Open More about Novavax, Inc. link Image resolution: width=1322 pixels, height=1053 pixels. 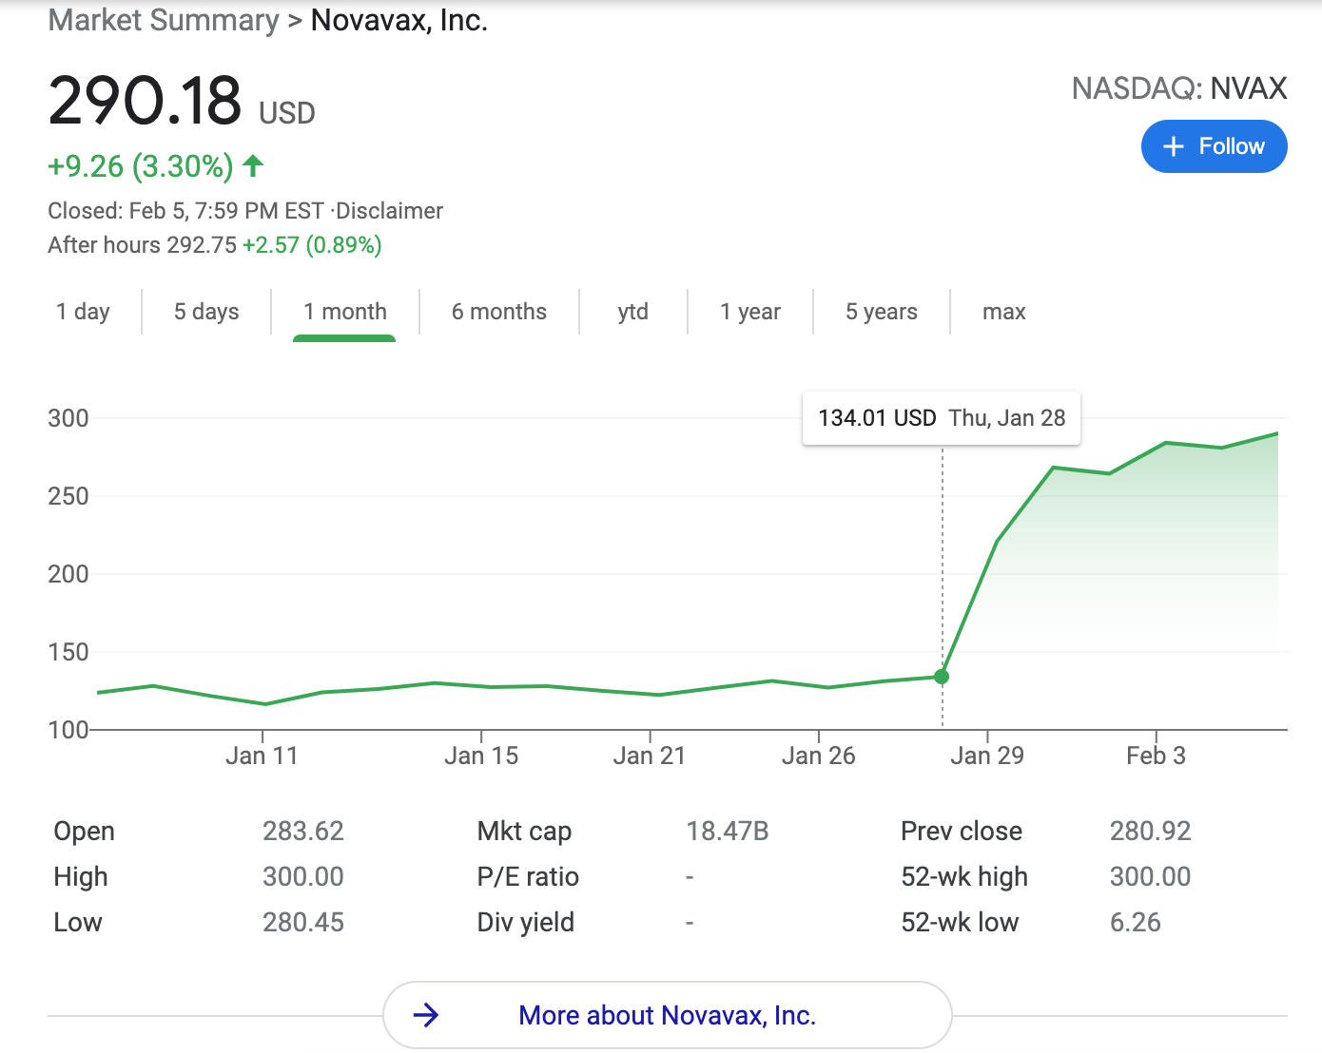(x=668, y=1015)
